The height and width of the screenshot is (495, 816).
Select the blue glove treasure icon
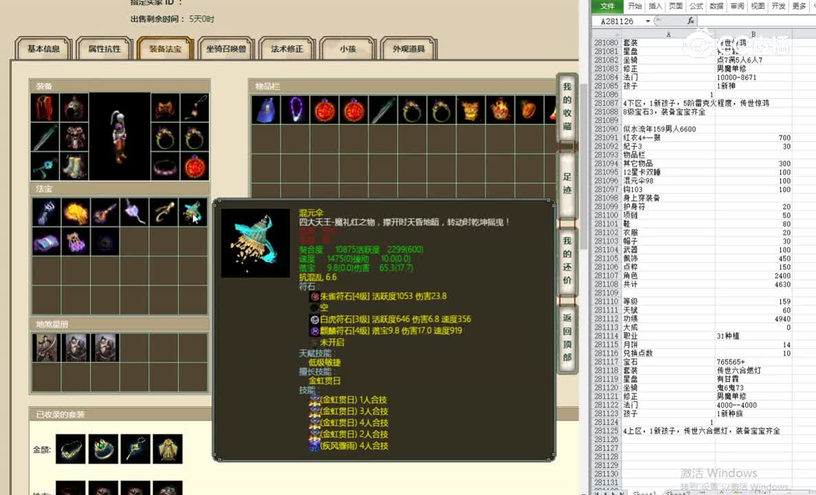(46, 212)
